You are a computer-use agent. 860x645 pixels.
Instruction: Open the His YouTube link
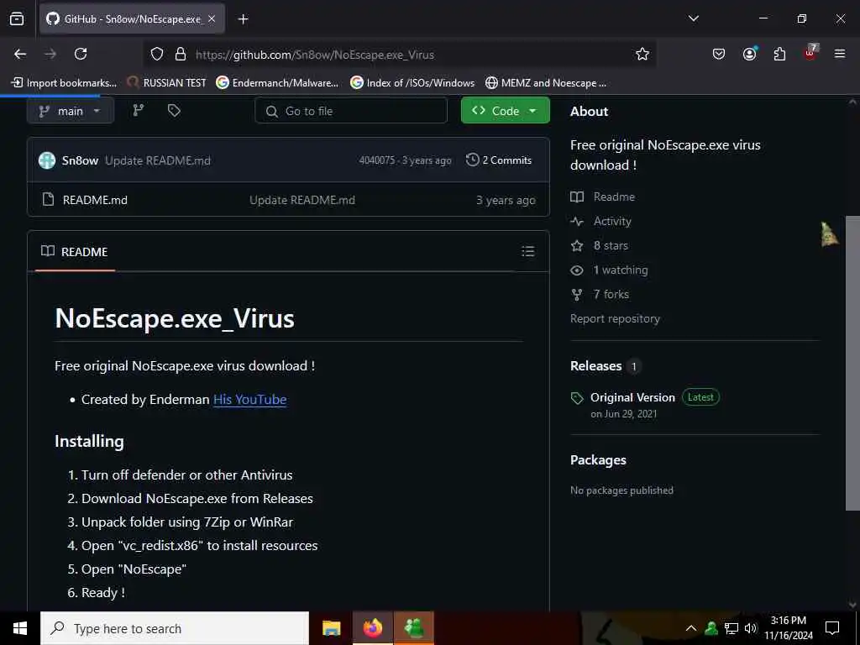point(250,399)
